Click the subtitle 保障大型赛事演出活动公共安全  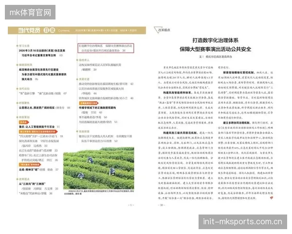215,49
